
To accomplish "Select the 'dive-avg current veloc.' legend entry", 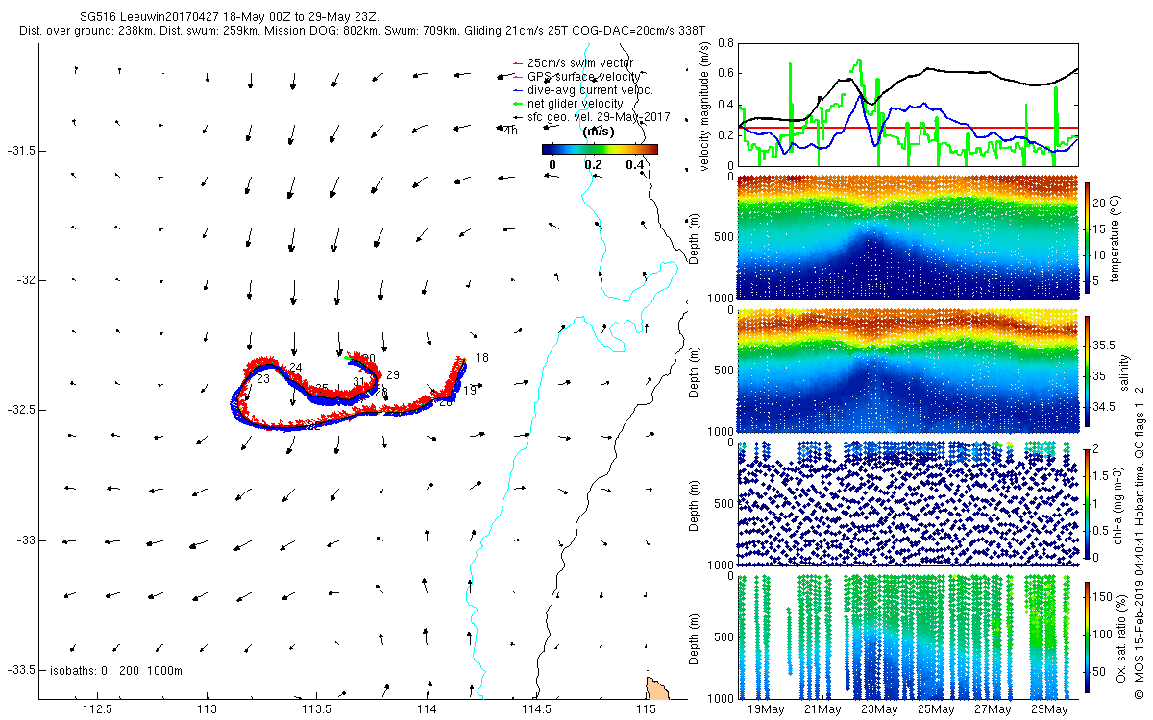I will point(584,90).
